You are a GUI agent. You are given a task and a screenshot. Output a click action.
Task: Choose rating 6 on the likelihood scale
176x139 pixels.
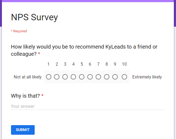point(90,77)
